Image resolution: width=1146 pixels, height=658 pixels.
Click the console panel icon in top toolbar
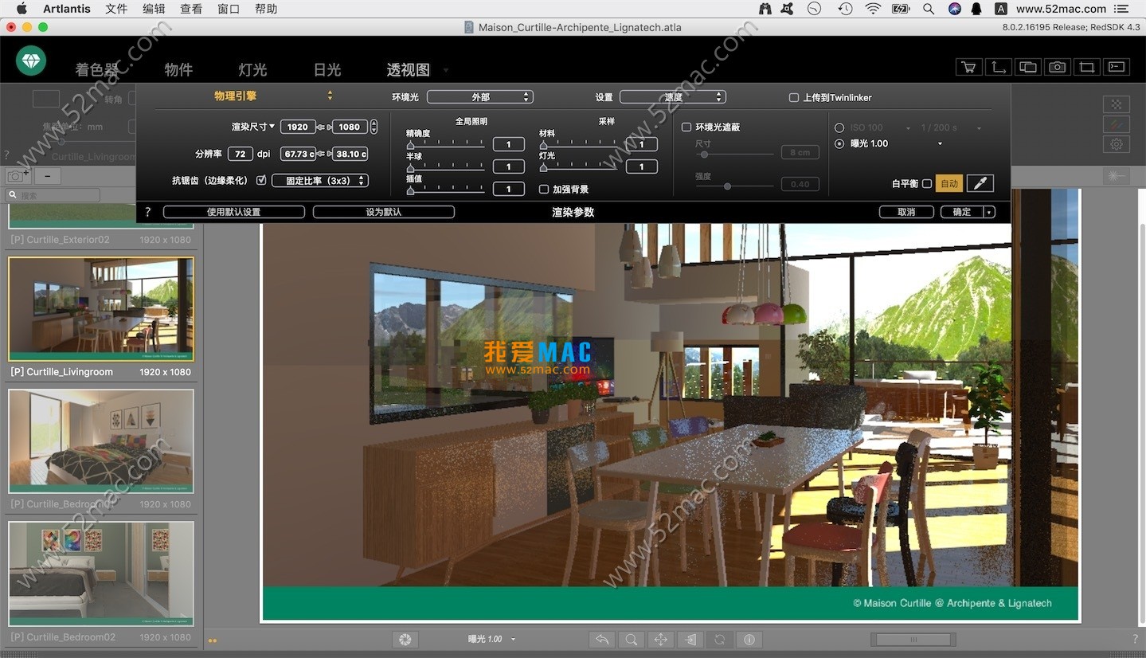(1117, 67)
